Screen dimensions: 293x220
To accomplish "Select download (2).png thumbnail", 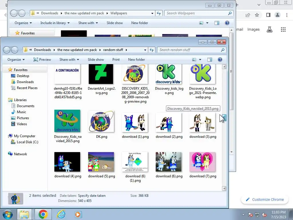I will pos(169,123).
